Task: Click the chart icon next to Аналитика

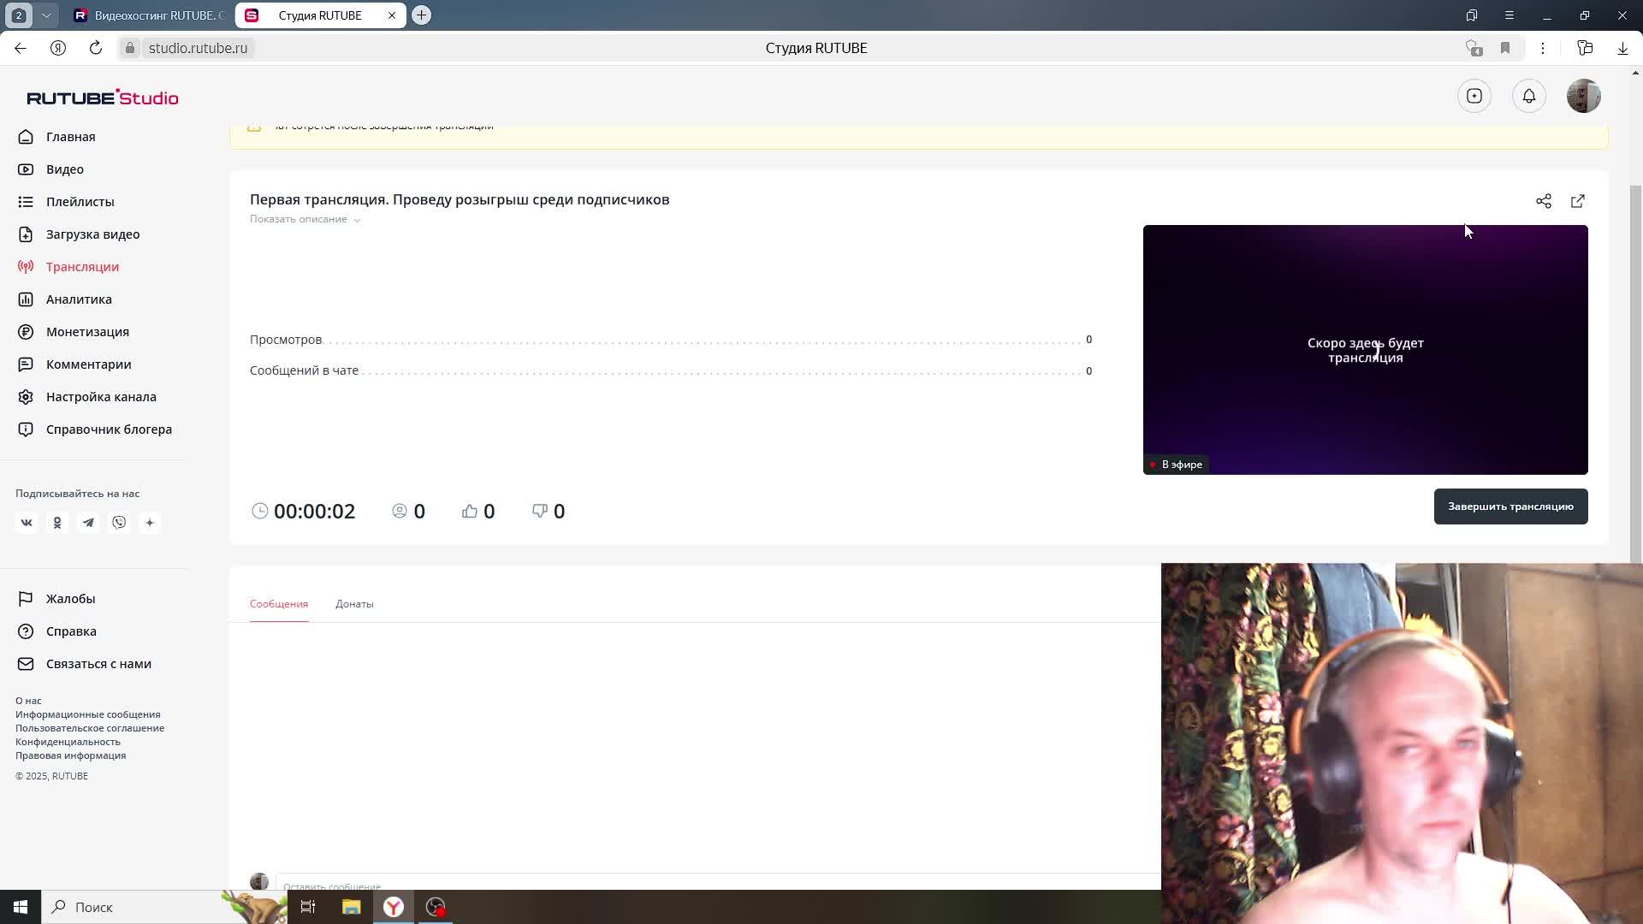Action: [x=26, y=299]
